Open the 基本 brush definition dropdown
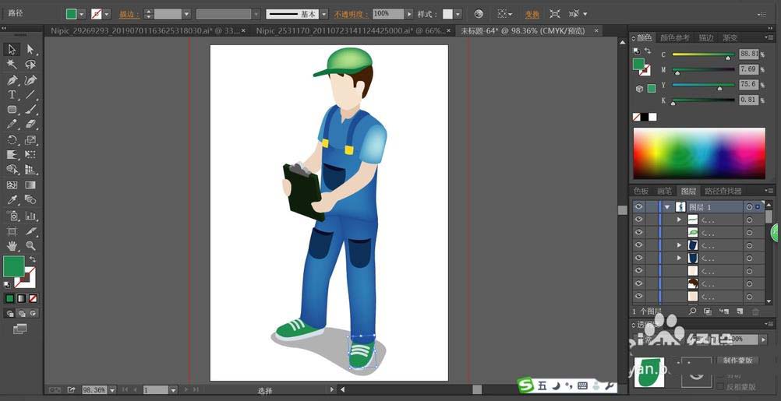This screenshot has width=781, height=401. tap(324, 14)
